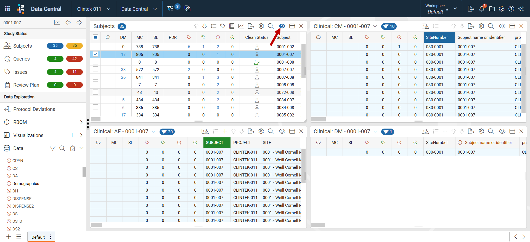Go to next subject with right arrow
530x242 pixels.
79,23
